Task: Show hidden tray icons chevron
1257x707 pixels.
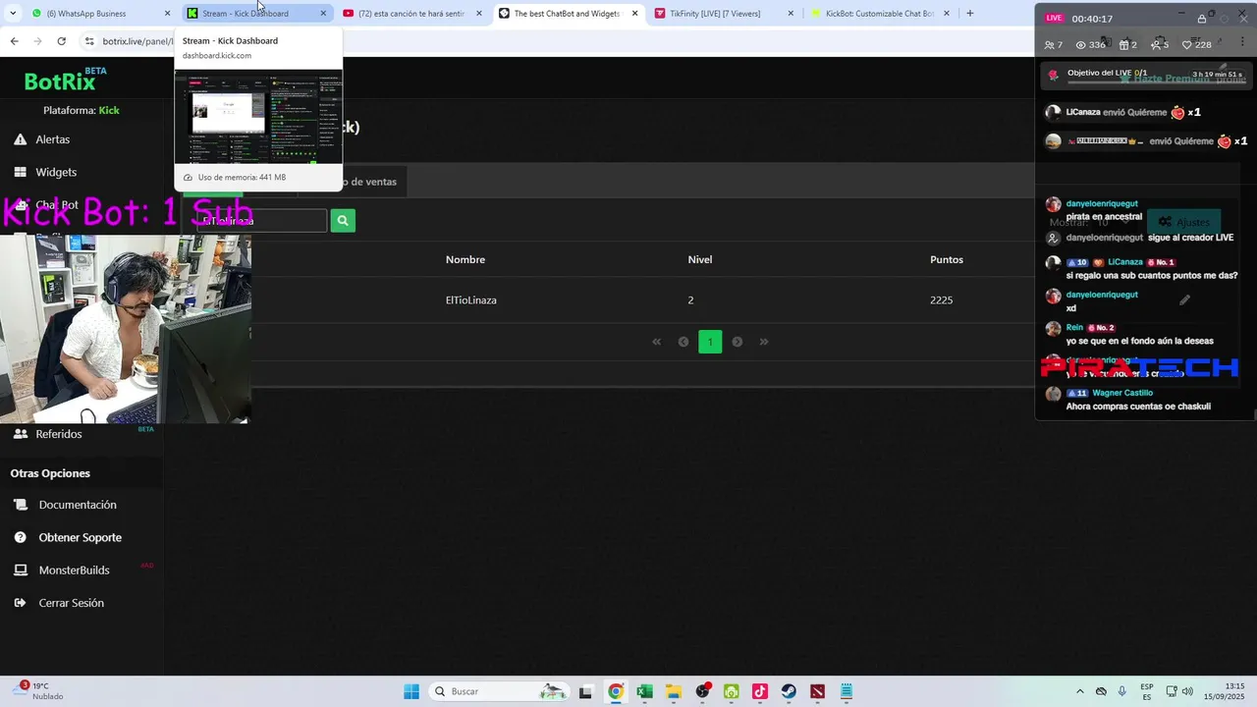Action: tap(1080, 691)
